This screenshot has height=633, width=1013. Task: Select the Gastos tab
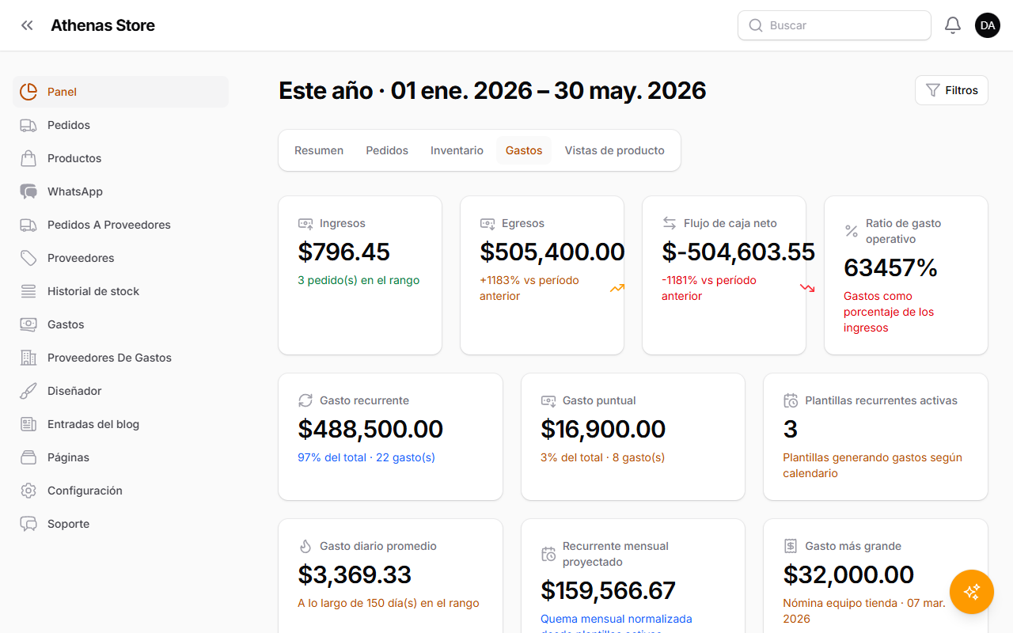tap(524, 150)
